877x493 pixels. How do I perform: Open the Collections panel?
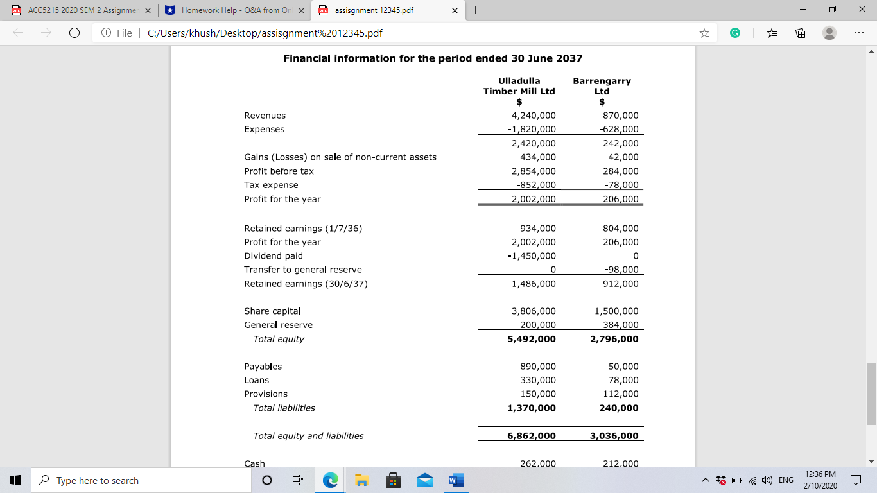click(800, 33)
